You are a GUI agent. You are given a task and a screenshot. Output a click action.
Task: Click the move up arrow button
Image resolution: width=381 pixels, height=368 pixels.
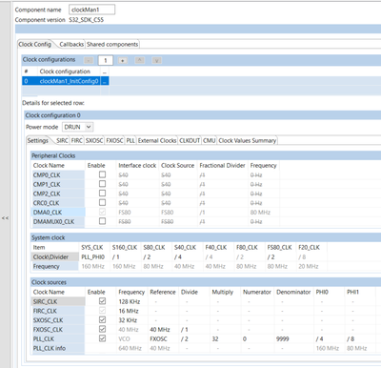(140, 60)
